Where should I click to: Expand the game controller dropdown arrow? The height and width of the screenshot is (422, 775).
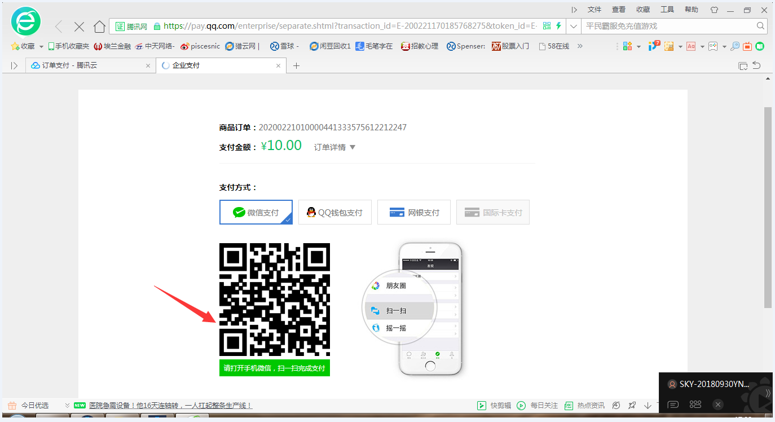(724, 47)
